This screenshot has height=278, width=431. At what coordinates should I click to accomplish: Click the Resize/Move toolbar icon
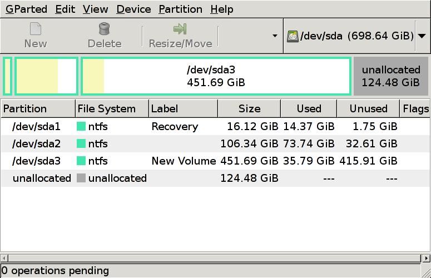tap(179, 29)
